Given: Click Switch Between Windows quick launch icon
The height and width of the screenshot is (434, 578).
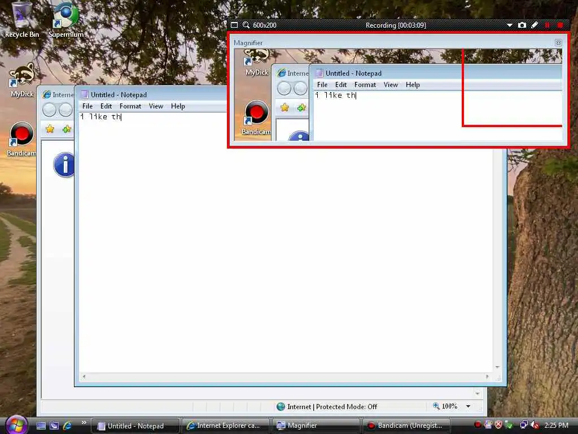Looking at the screenshot, I should 54,426.
